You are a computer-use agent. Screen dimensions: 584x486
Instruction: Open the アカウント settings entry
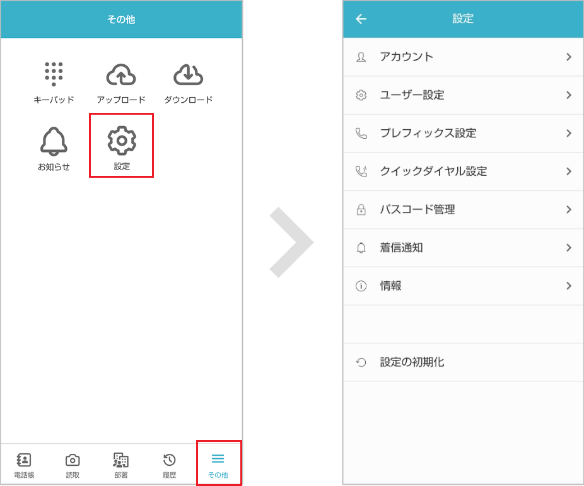463,57
